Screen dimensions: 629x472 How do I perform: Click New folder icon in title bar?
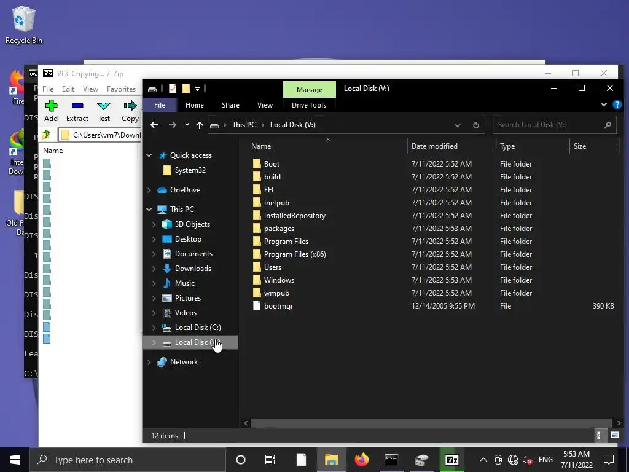(186, 88)
